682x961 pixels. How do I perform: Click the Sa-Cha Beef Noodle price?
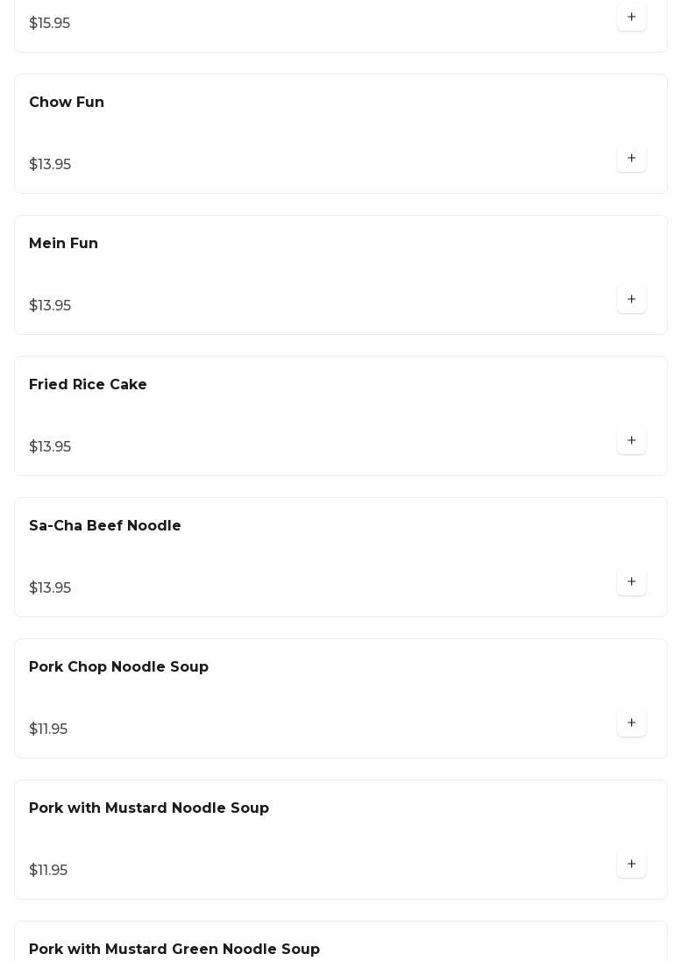pos(50,588)
